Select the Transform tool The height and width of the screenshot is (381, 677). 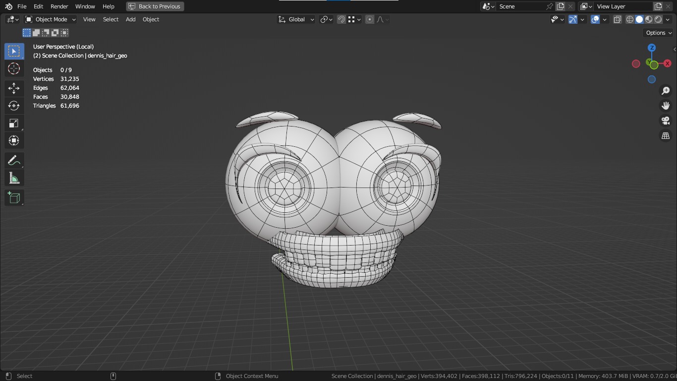[x=14, y=140]
